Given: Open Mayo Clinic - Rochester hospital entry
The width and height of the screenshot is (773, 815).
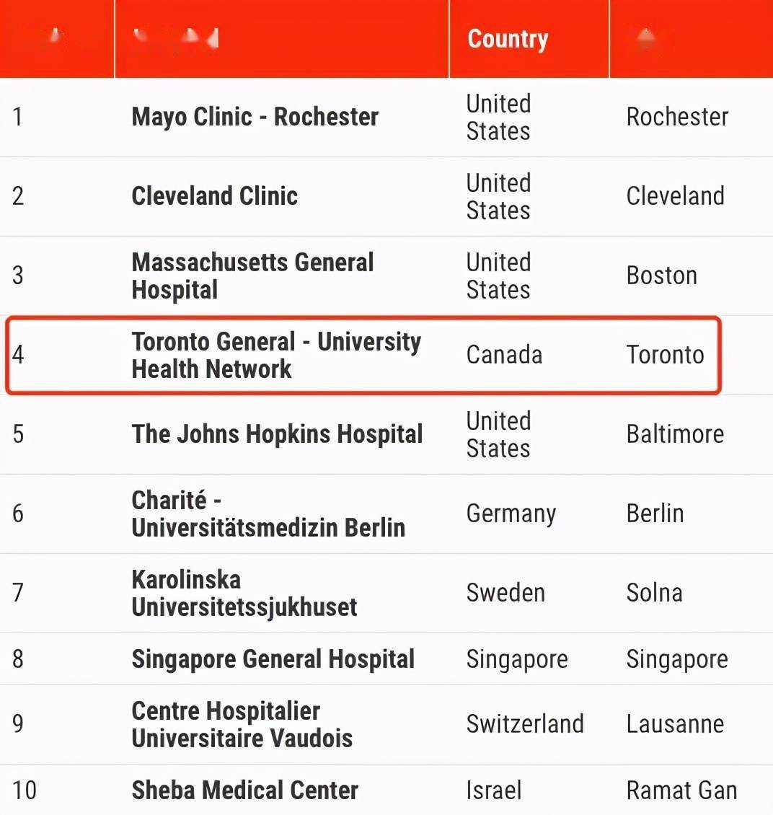Looking at the screenshot, I should [255, 116].
